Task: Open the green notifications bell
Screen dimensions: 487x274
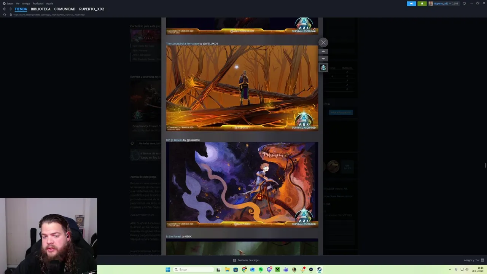Action: [422, 3]
